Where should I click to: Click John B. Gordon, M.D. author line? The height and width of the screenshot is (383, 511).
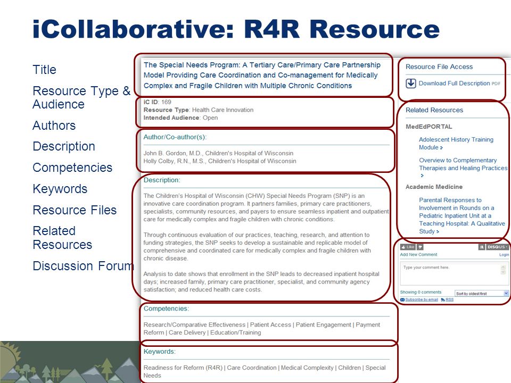click(x=218, y=153)
